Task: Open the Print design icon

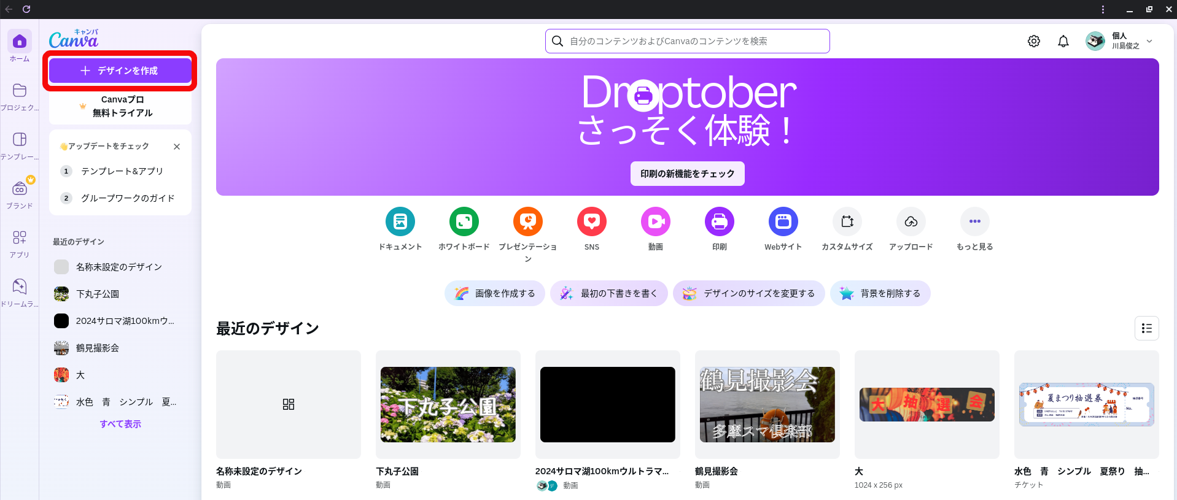Action: (x=719, y=221)
